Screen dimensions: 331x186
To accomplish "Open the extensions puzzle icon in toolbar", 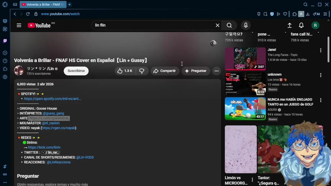I will (295, 14).
